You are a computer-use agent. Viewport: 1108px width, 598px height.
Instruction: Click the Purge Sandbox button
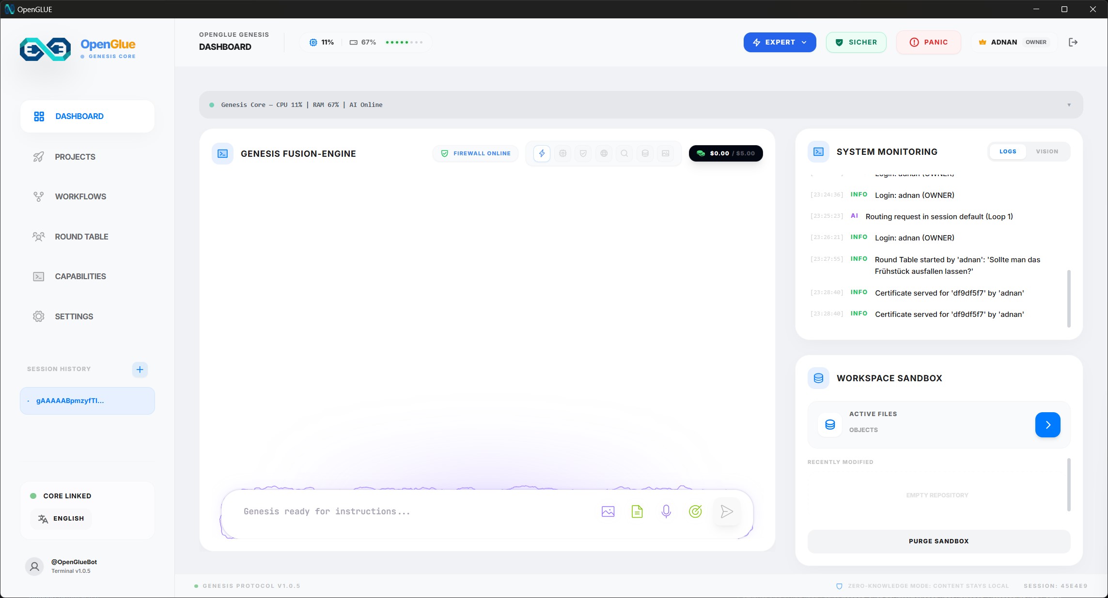[938, 541]
